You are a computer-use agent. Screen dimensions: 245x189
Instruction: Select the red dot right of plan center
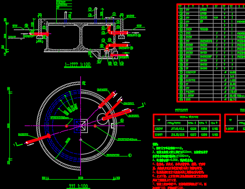(95, 126)
